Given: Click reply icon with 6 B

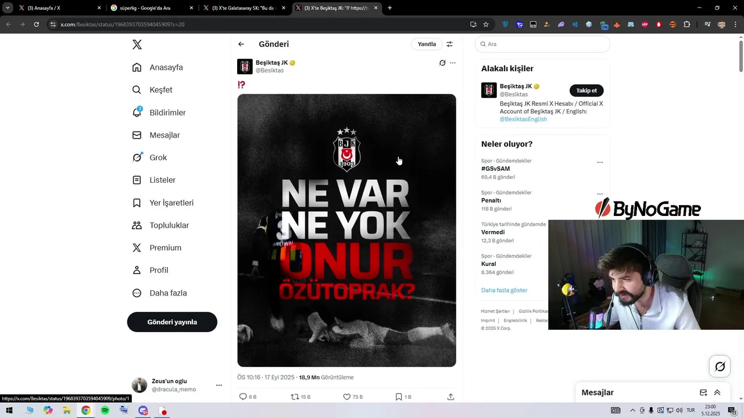Looking at the screenshot, I should pyautogui.click(x=243, y=397).
